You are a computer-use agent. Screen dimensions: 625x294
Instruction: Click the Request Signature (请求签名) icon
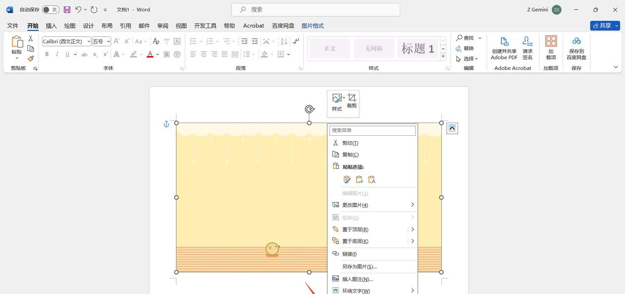point(527,48)
